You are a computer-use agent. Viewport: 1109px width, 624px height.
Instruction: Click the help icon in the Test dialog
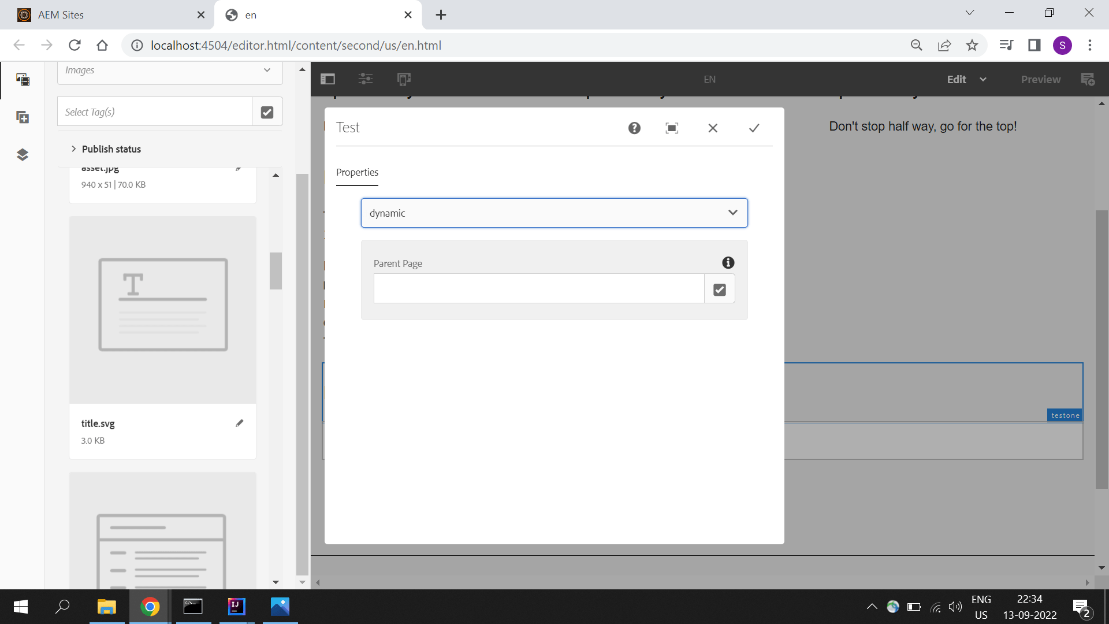coord(634,128)
